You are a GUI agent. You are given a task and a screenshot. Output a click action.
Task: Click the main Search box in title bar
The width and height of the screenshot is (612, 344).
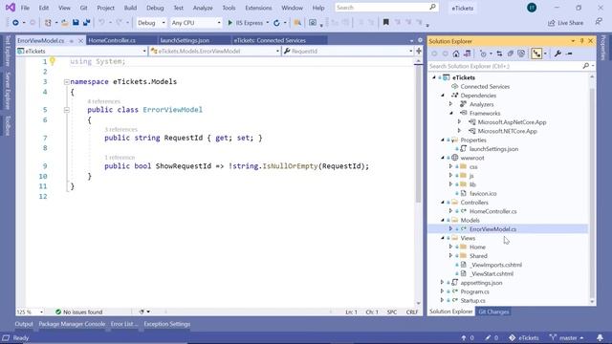click(x=386, y=8)
